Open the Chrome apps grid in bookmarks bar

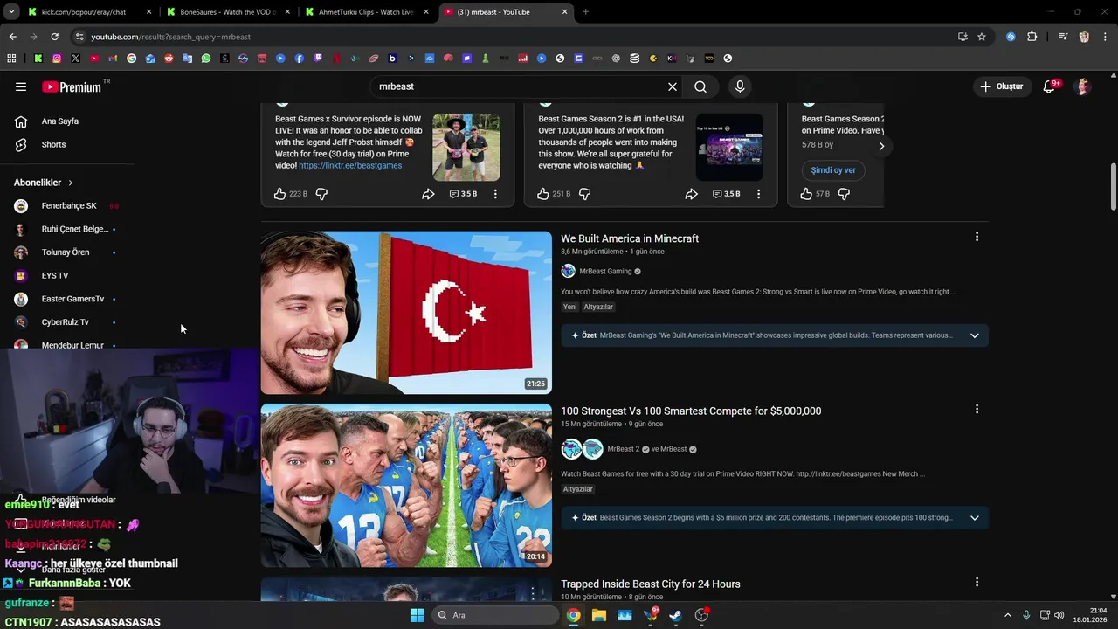[11, 59]
